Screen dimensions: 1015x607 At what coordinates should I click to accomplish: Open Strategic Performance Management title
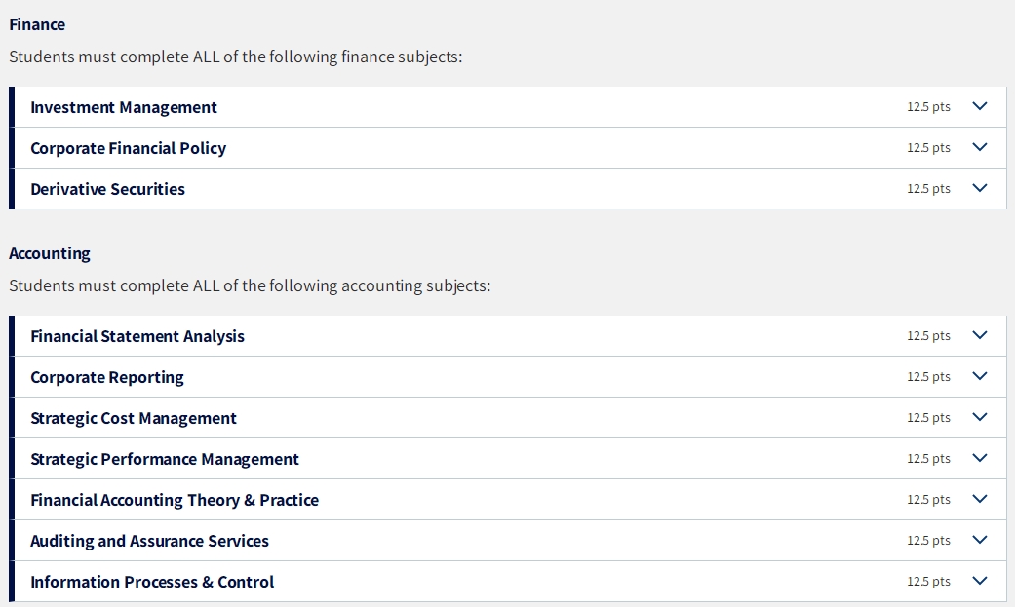coord(165,459)
